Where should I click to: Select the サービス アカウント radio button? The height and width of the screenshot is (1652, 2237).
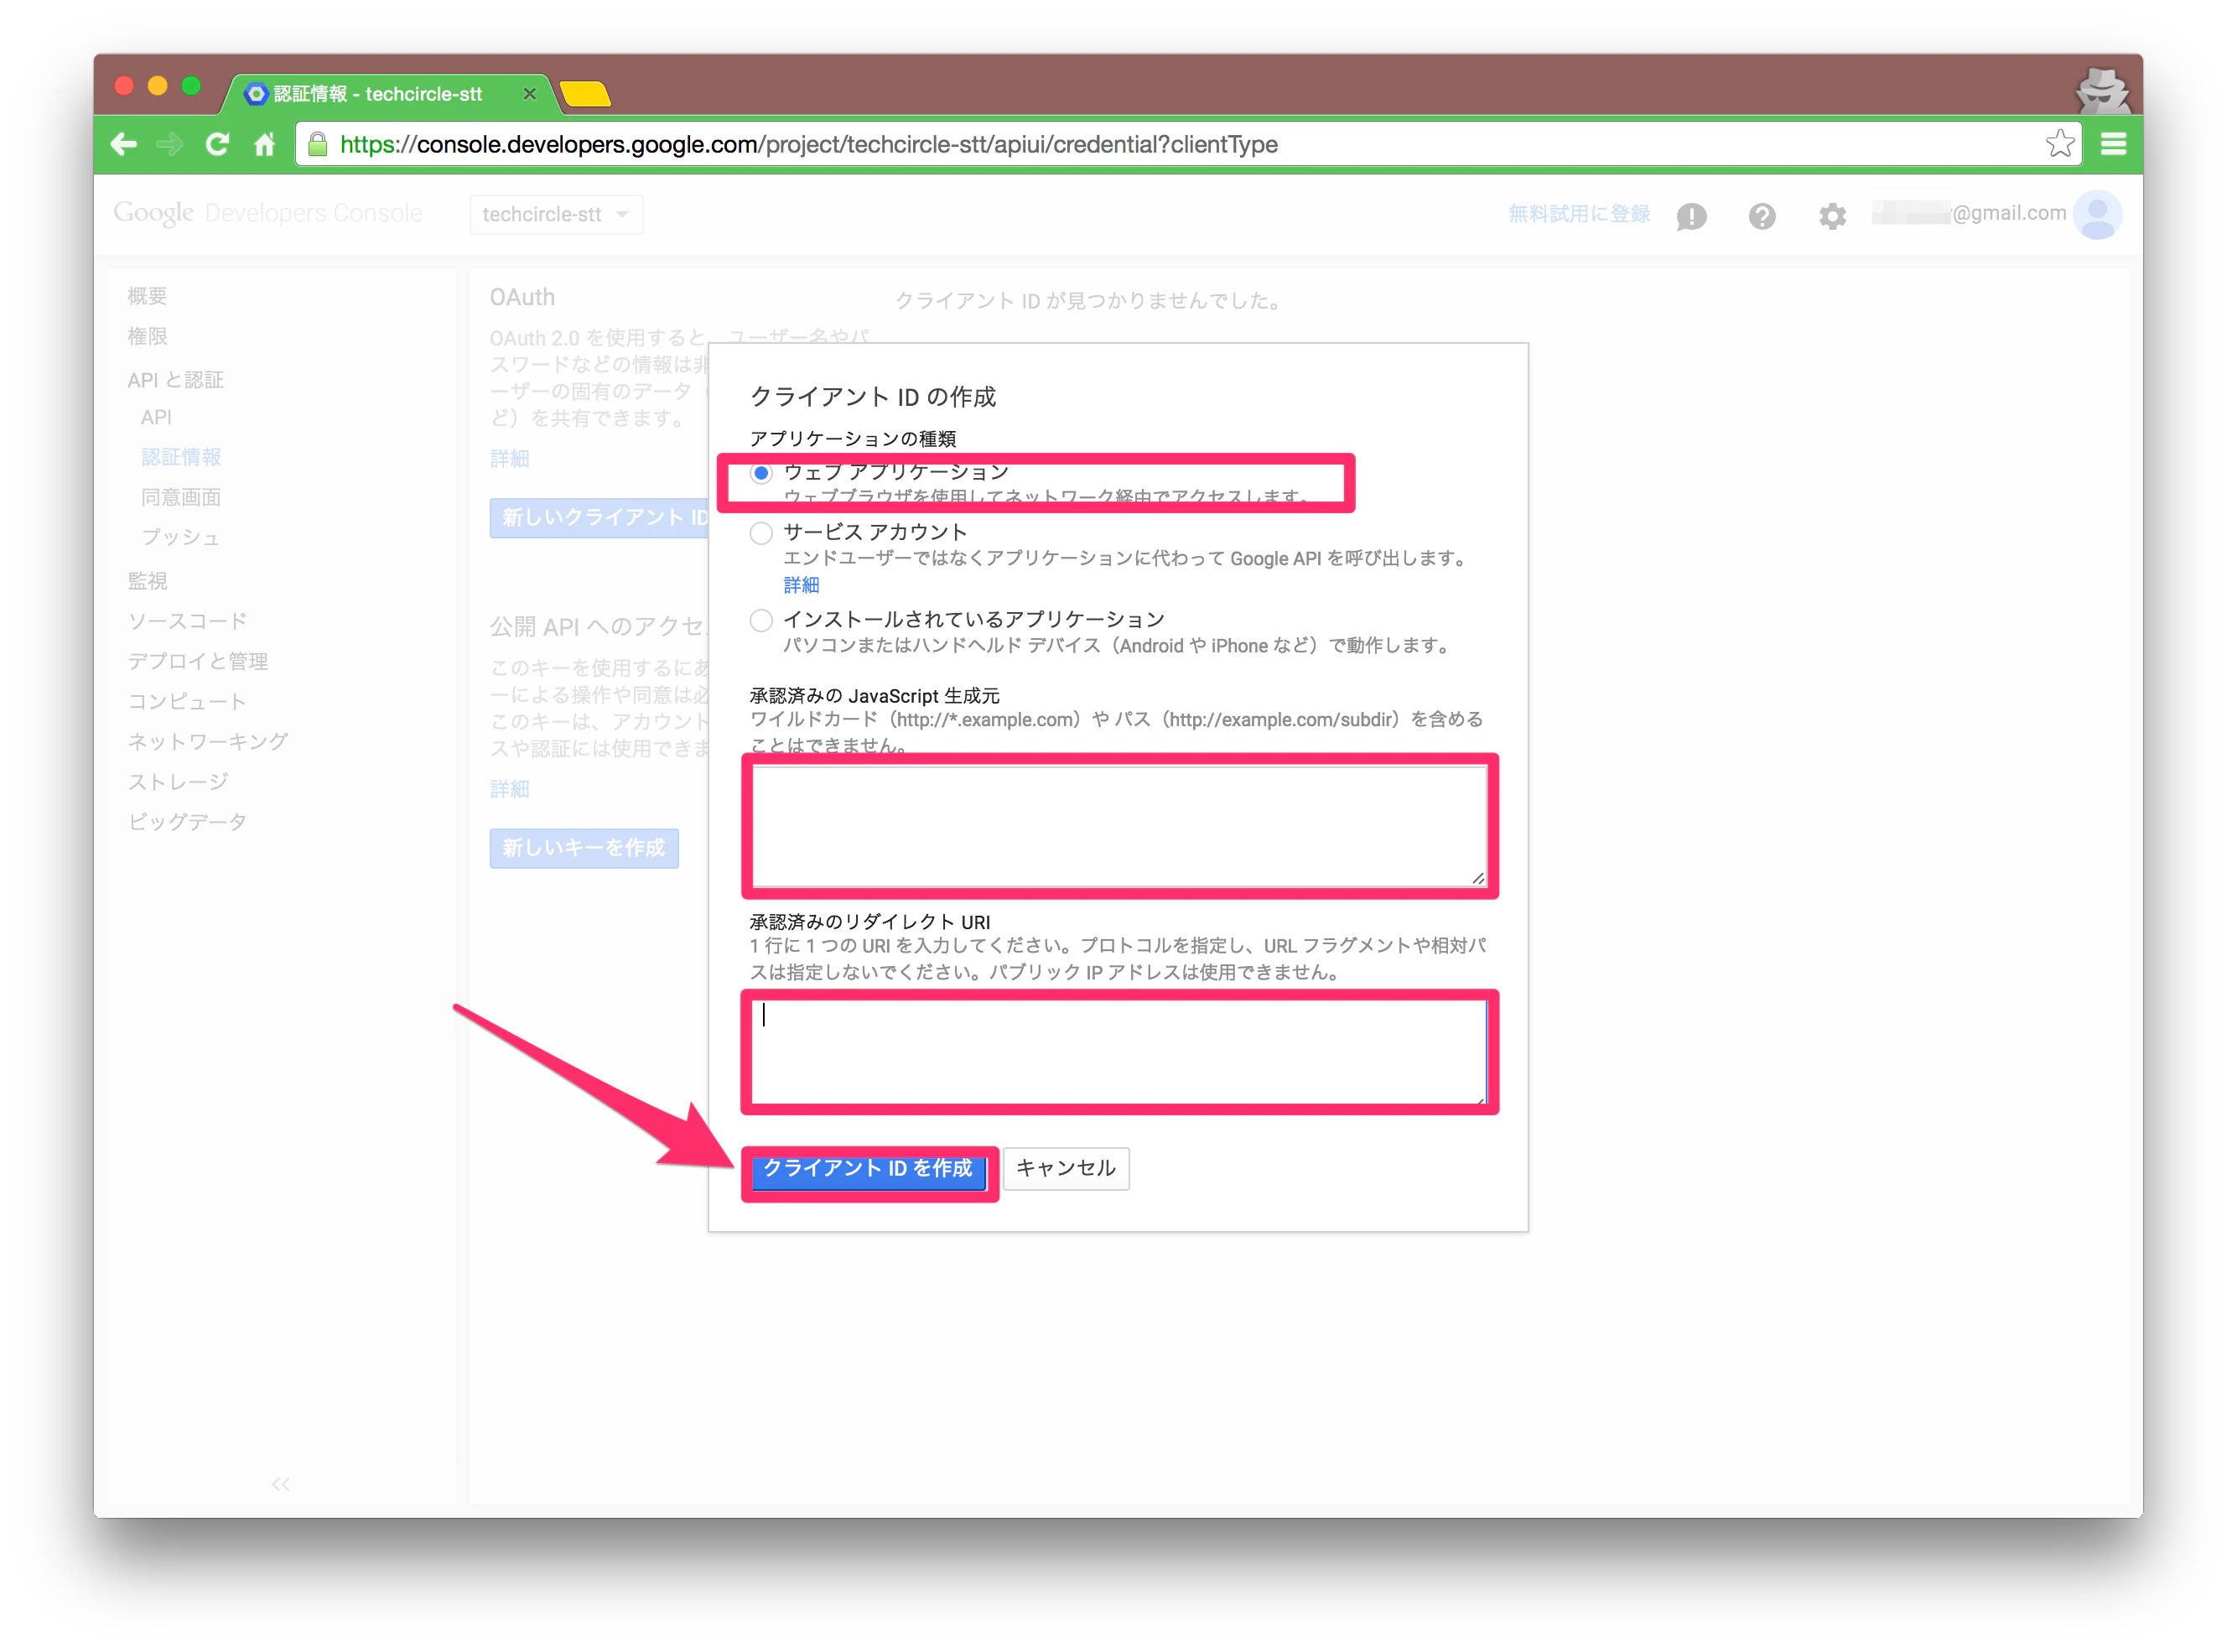[x=761, y=533]
